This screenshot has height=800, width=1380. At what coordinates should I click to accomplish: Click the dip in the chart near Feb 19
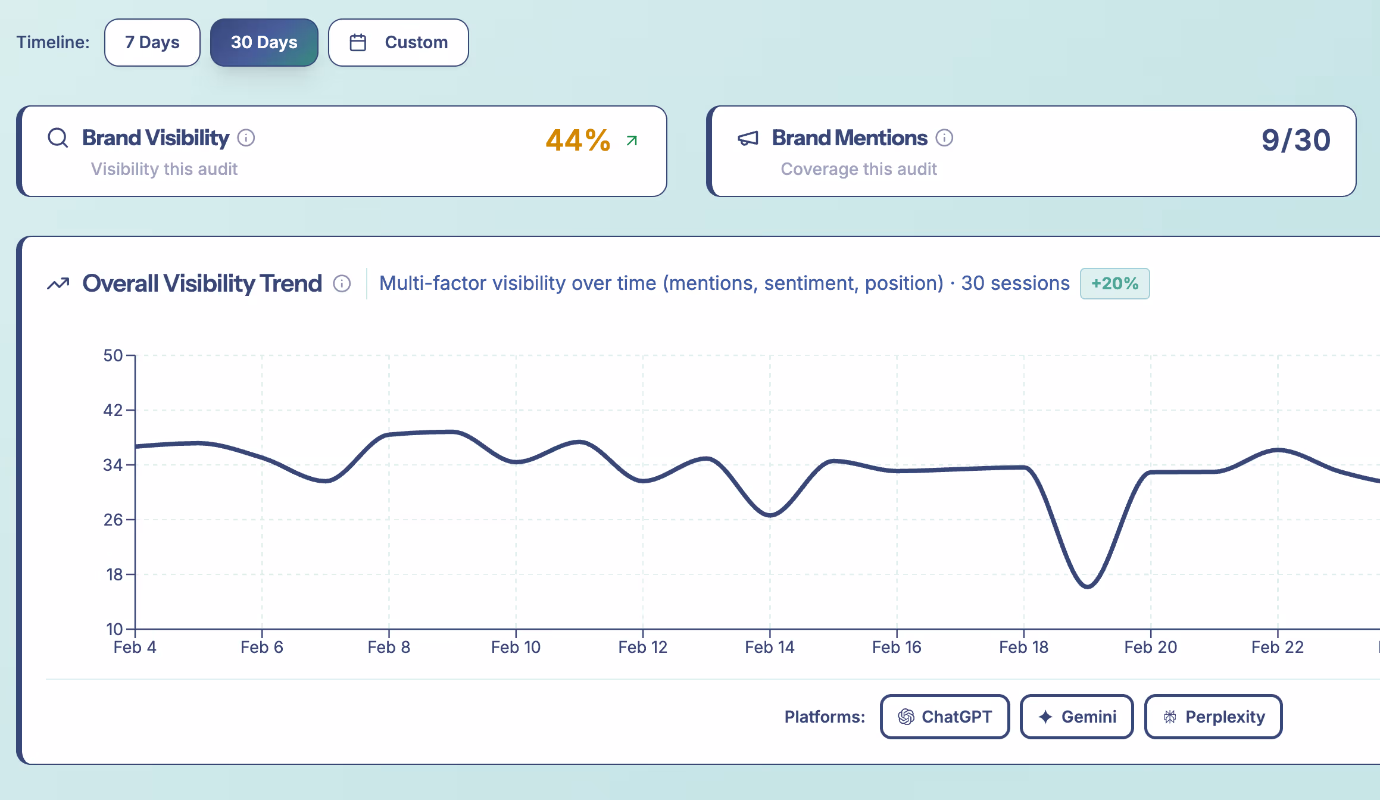pos(1086,585)
